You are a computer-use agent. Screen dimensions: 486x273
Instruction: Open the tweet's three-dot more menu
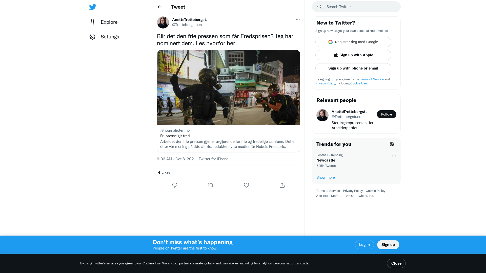pyautogui.click(x=298, y=20)
